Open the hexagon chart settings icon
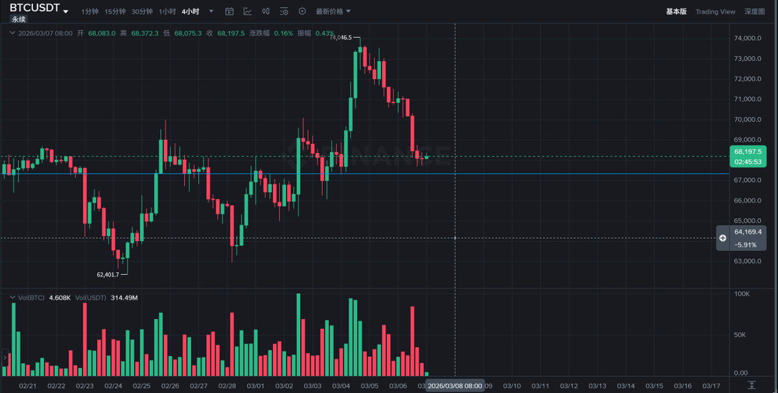The height and width of the screenshot is (393, 778). tap(302, 12)
